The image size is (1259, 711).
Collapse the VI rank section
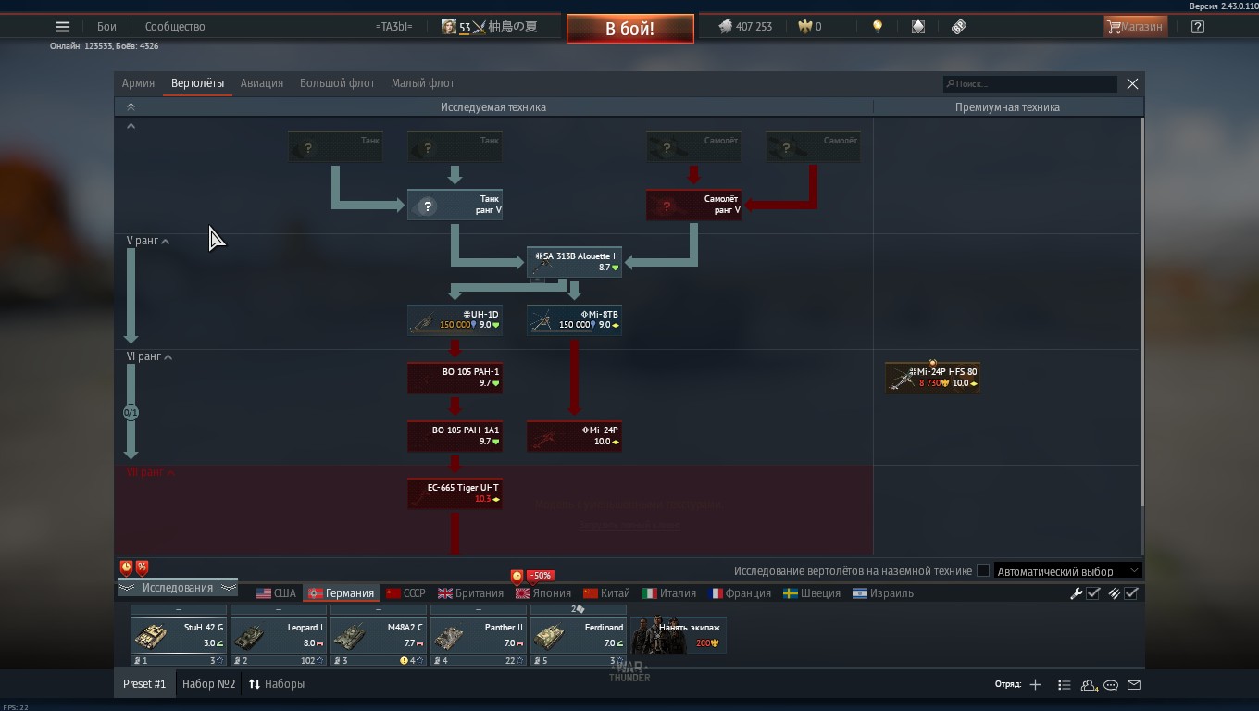pos(149,356)
